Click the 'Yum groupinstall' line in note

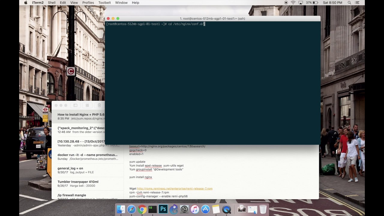click(x=156, y=169)
